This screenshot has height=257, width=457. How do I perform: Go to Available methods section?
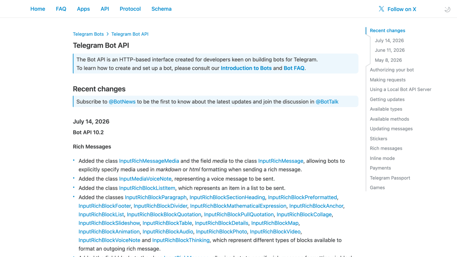point(389,119)
